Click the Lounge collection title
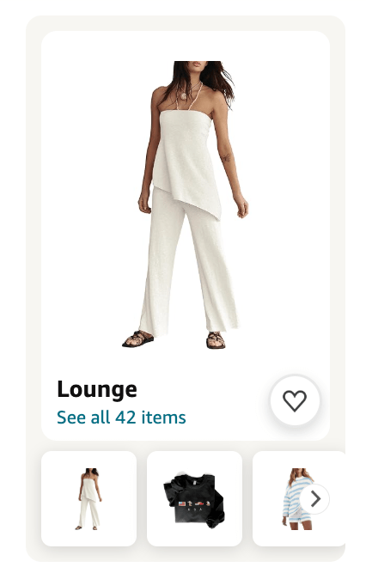Screen dimensions: 366x567 tap(97, 389)
